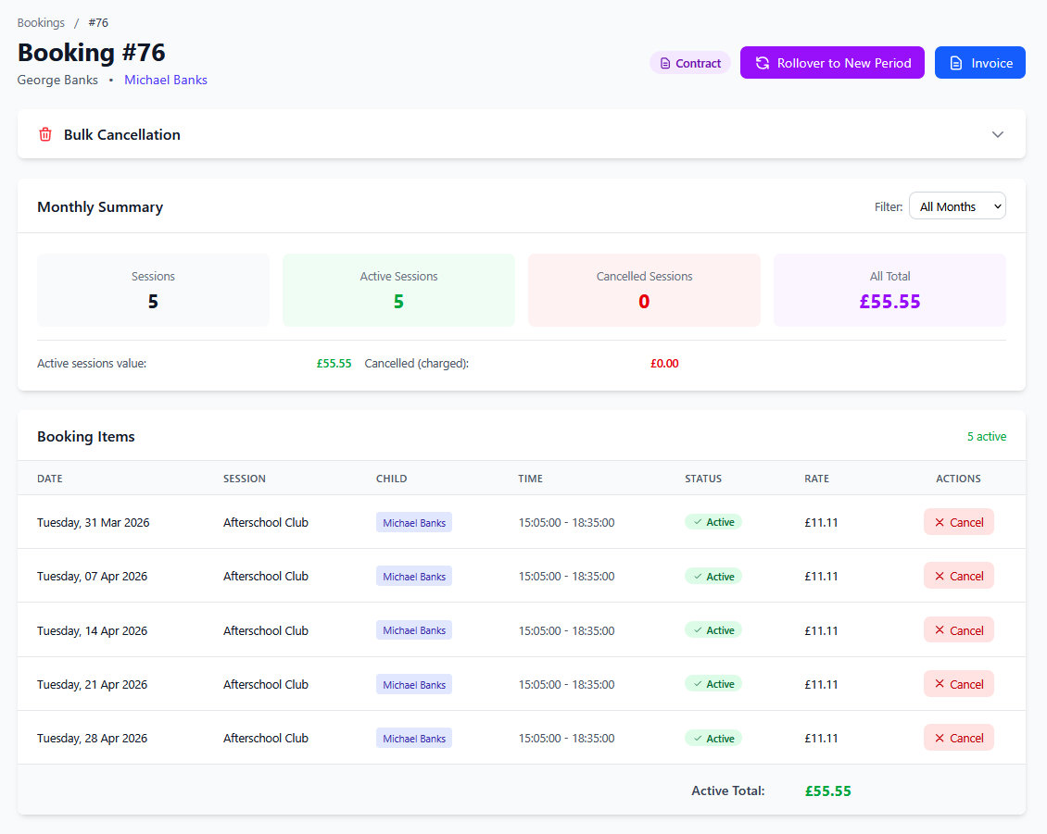Expand the Bulk Cancellation chevron
The image size is (1047, 834).
point(998,134)
